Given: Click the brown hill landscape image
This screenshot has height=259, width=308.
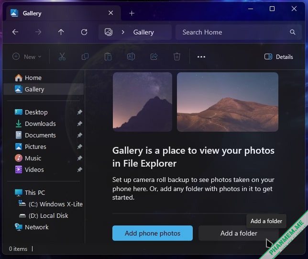Looking at the screenshot, I should point(228,102).
